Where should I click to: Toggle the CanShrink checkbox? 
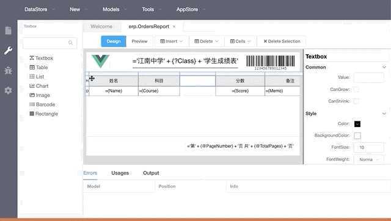pyautogui.click(x=357, y=101)
